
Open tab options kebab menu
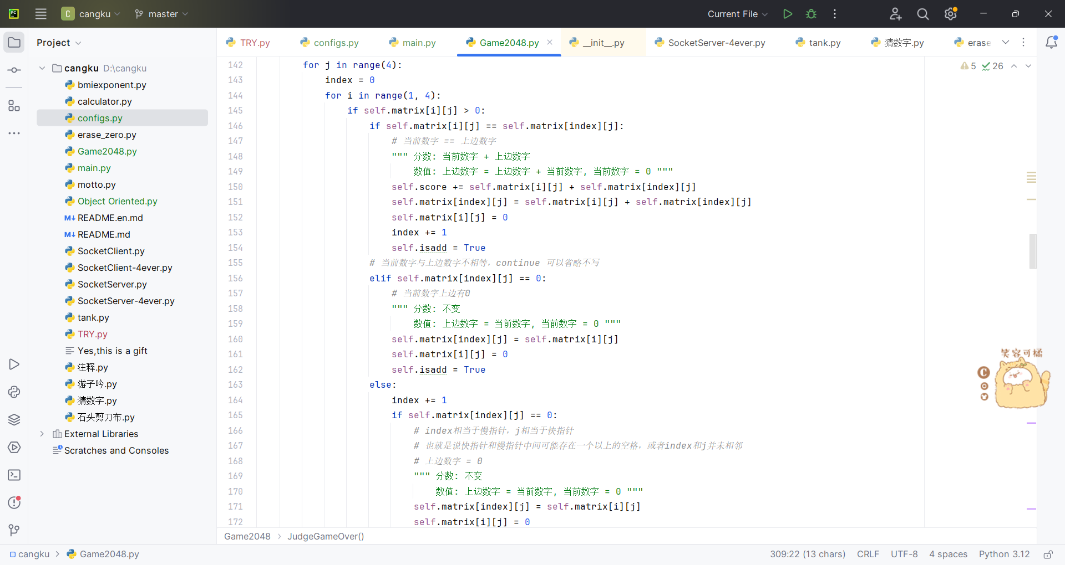coord(1023,43)
